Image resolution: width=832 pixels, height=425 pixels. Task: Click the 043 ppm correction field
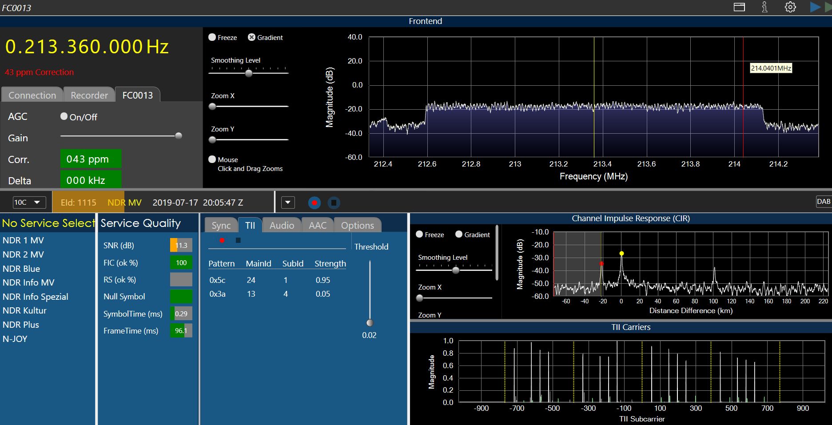pos(91,159)
